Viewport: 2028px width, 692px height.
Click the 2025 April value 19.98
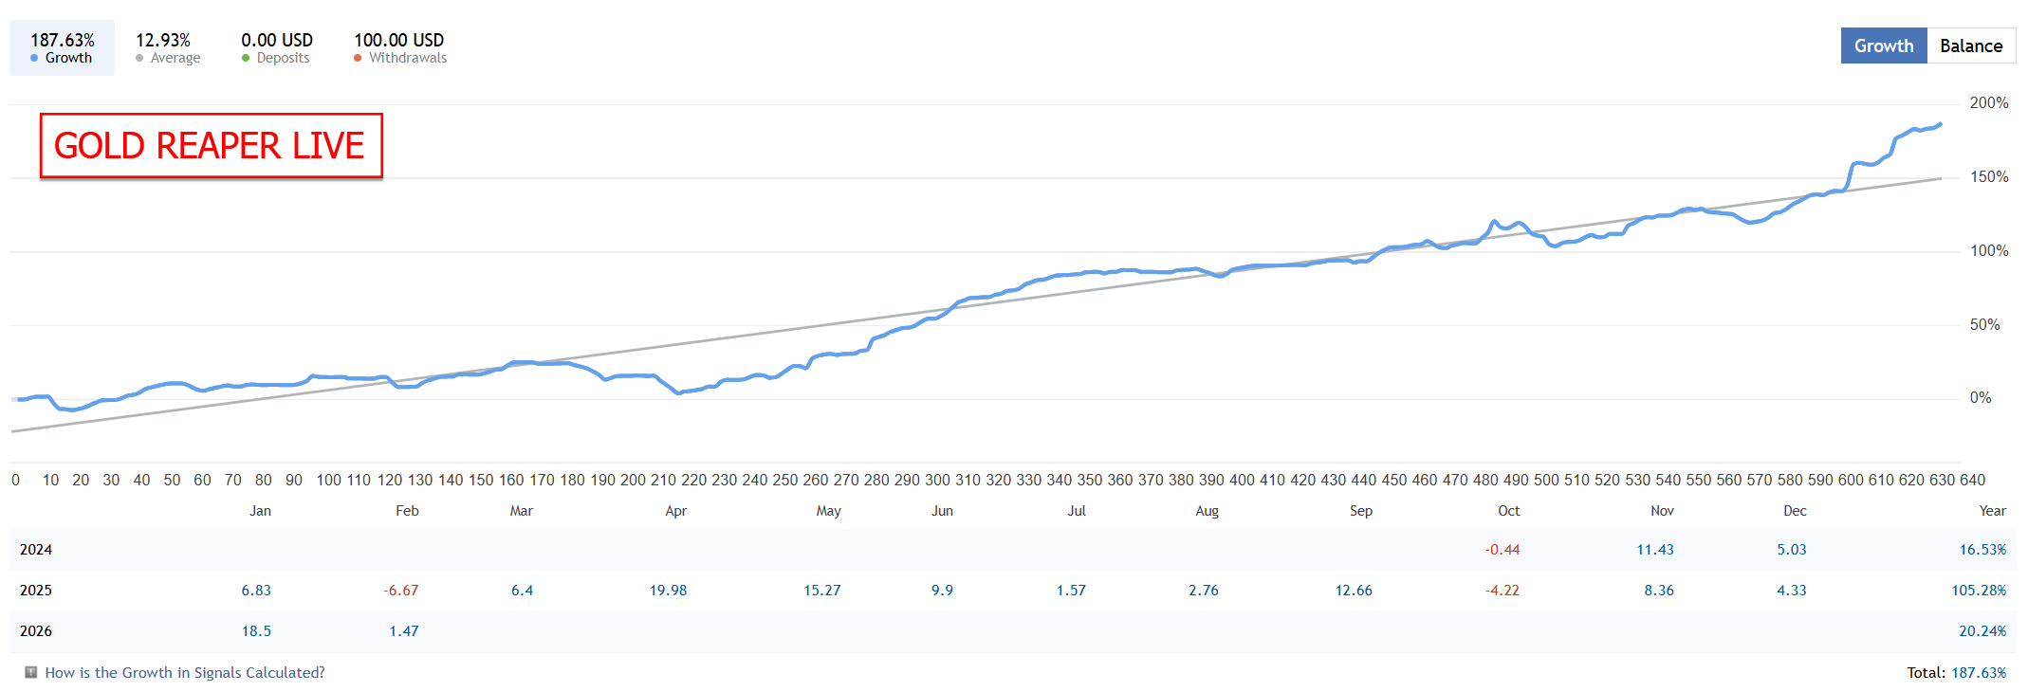[668, 590]
